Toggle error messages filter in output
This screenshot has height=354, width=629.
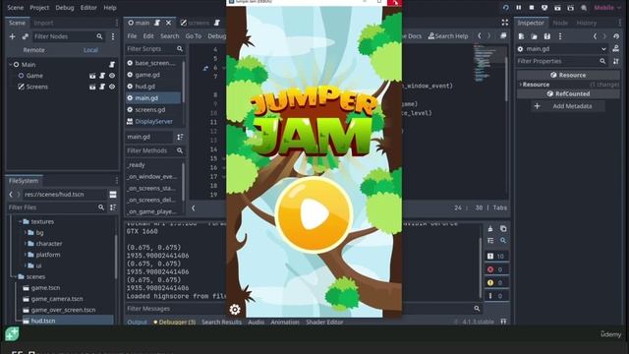(x=496, y=269)
